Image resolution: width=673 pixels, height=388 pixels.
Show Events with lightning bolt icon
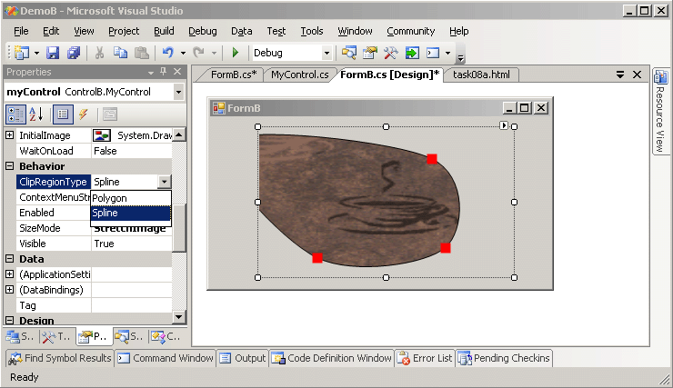pos(84,114)
